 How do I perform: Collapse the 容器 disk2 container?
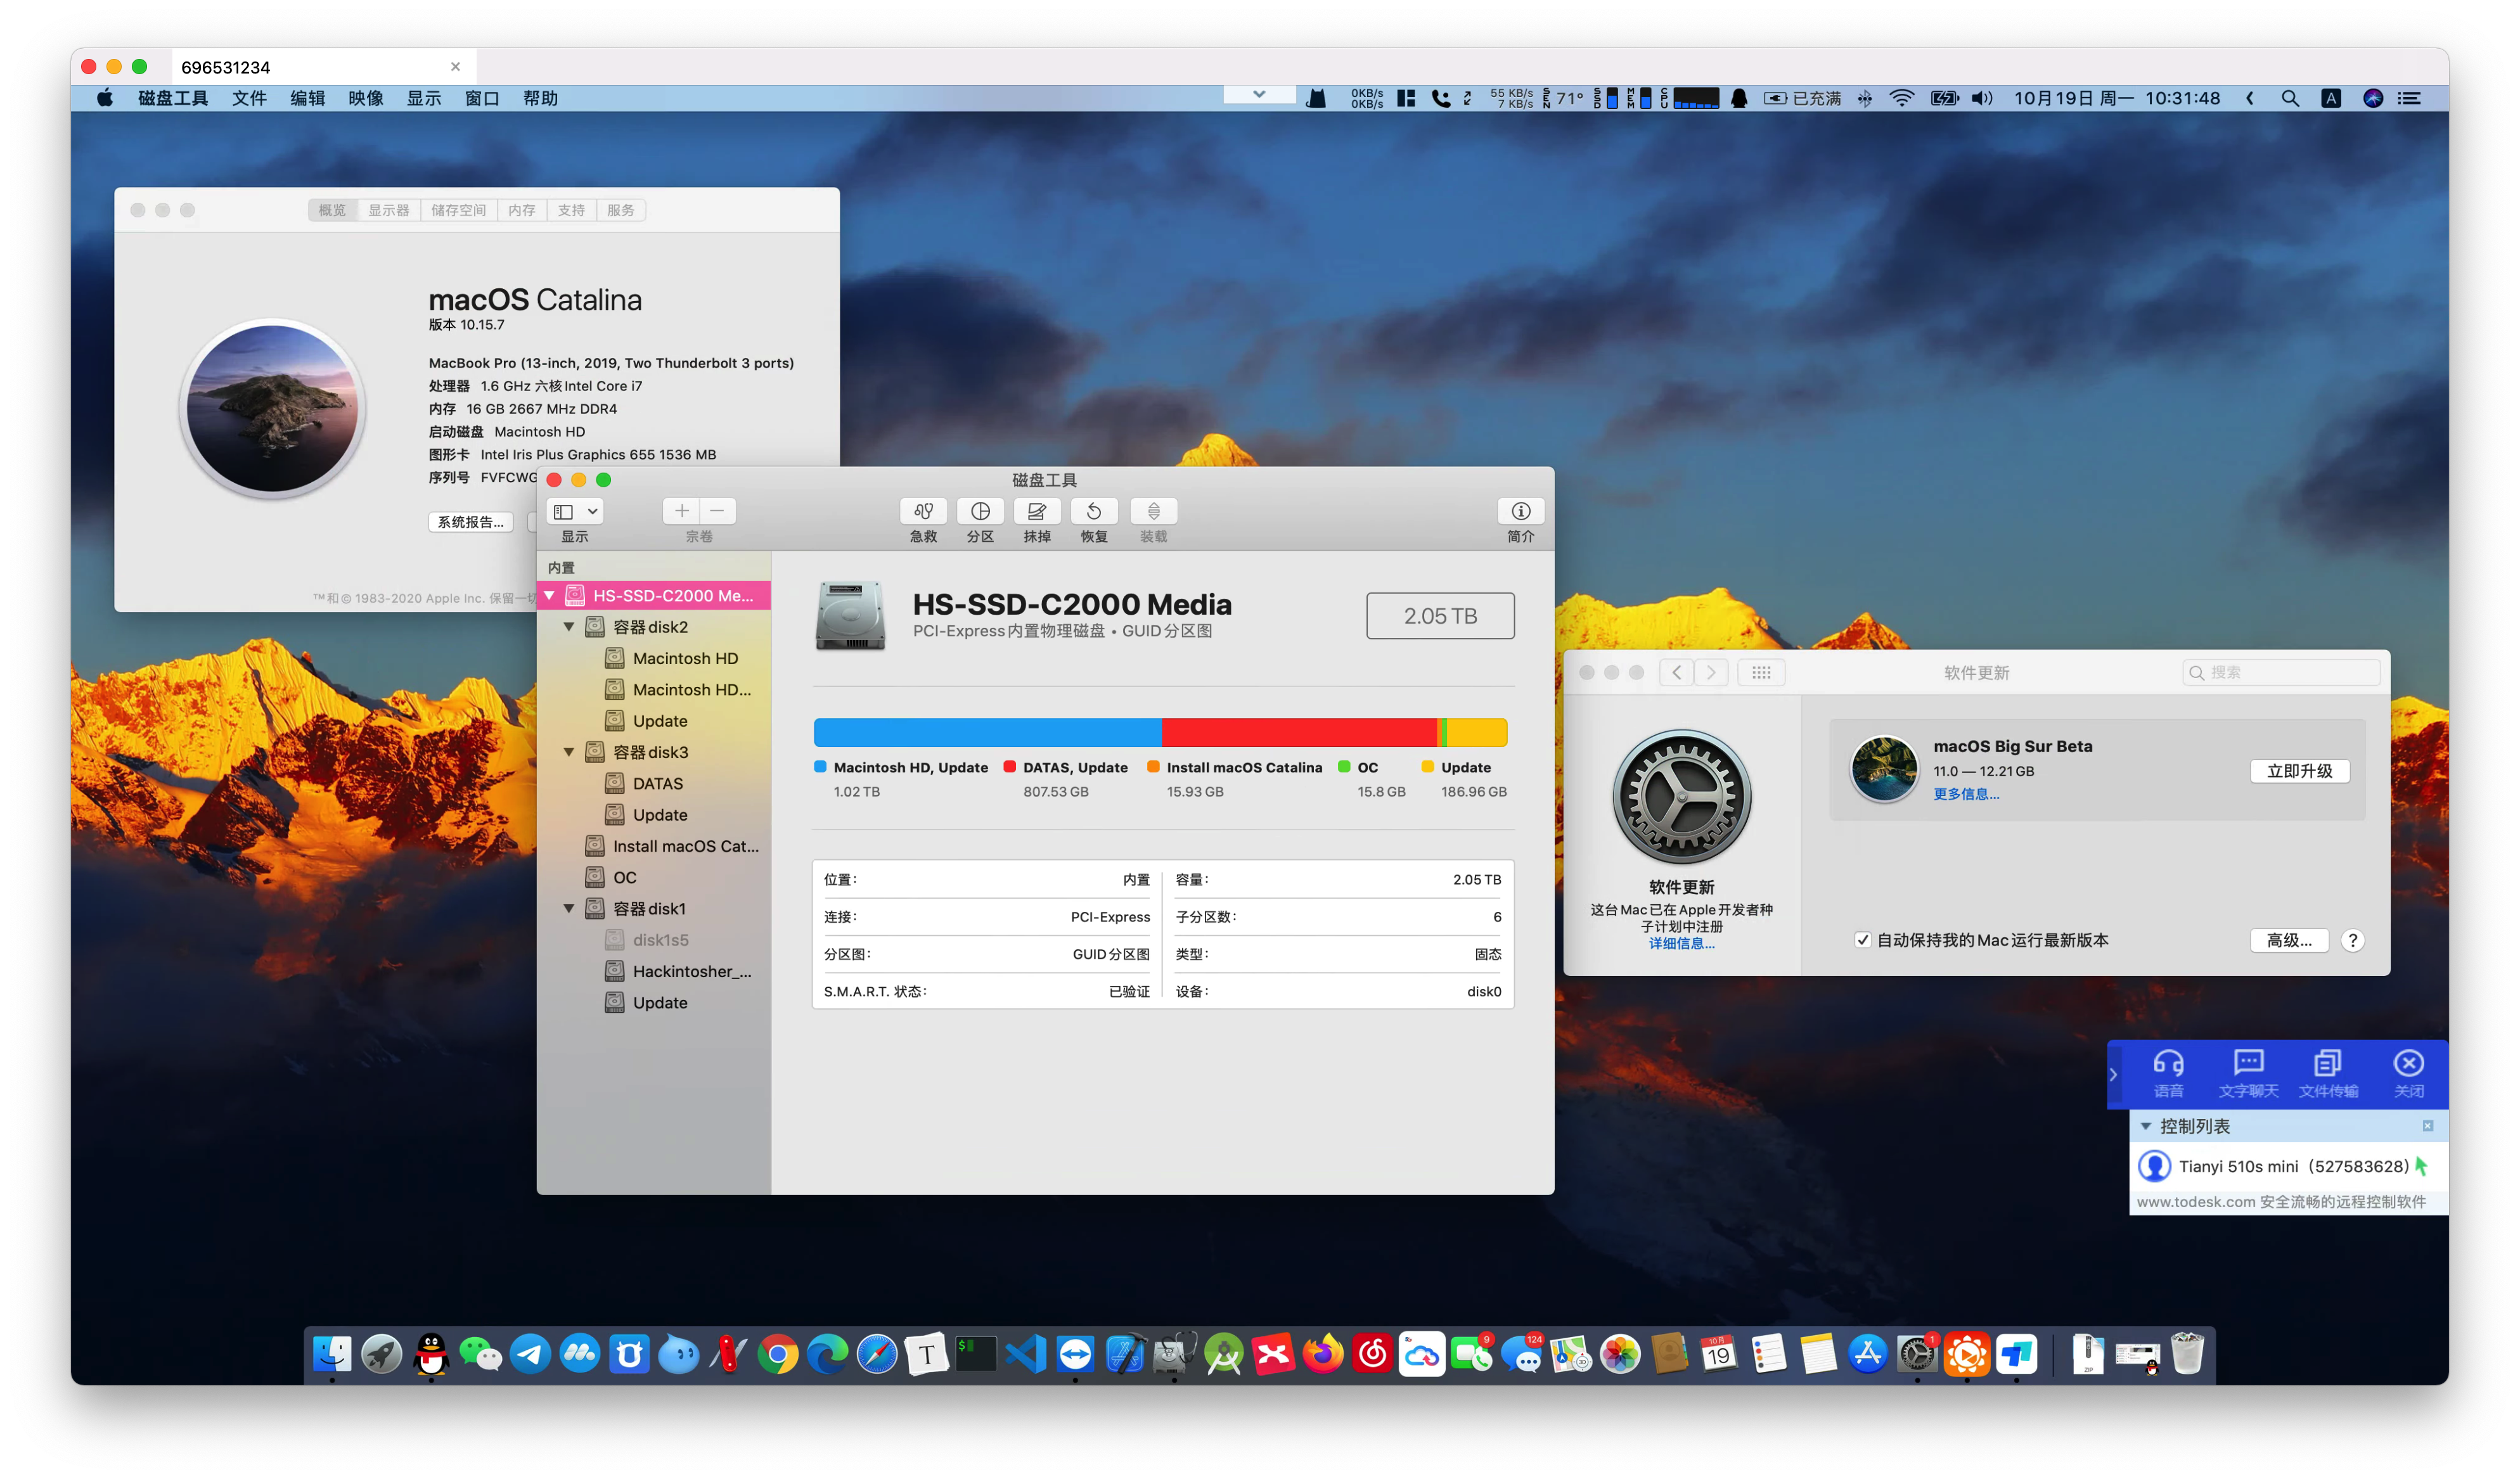(569, 627)
